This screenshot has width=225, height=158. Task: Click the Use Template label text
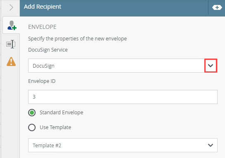[x=55, y=127]
